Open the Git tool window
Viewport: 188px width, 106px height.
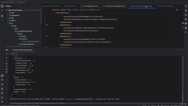2,102
